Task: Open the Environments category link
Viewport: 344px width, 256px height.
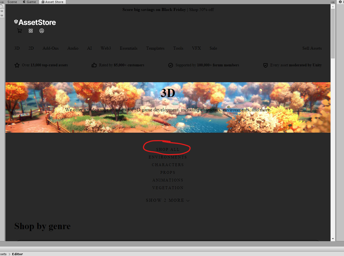Action: [168, 157]
